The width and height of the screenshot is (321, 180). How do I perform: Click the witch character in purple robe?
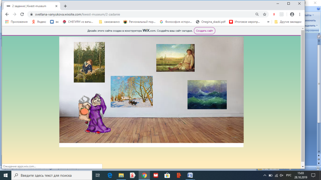[x=95, y=114]
